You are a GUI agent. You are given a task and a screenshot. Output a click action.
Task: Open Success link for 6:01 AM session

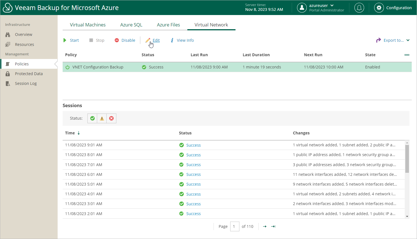(x=193, y=174)
